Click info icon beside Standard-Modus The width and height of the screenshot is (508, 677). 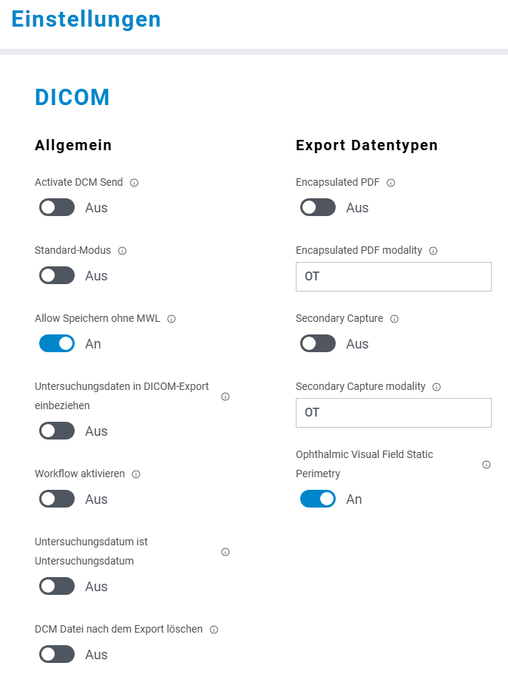pos(123,251)
